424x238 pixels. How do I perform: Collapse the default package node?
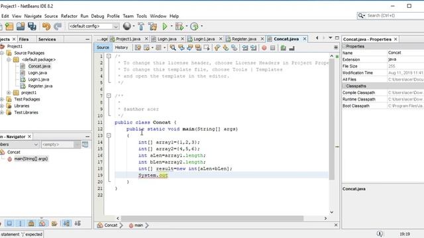(9, 59)
